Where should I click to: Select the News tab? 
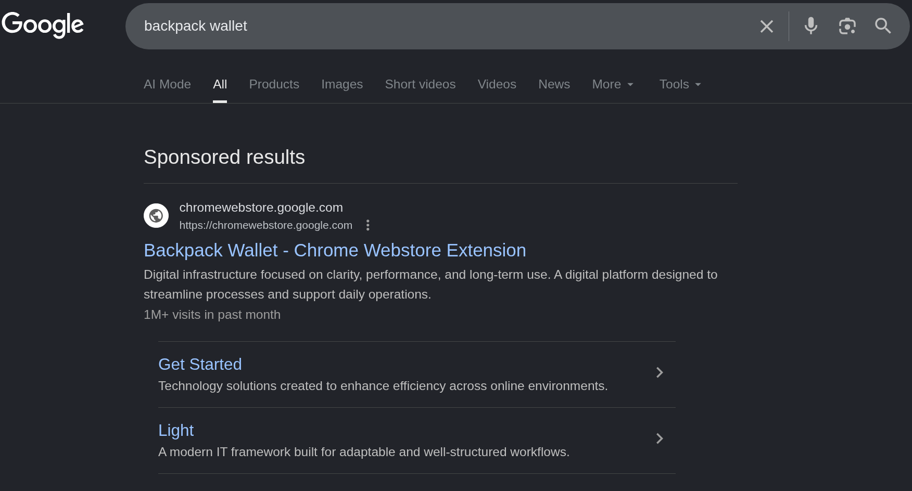click(554, 84)
